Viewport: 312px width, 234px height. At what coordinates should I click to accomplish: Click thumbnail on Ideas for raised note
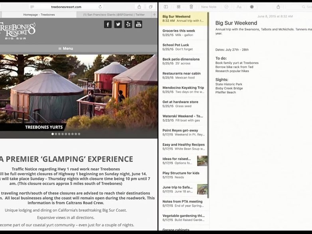pyautogui.click(x=202, y=161)
